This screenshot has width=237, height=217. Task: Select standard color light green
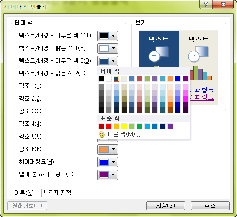point(132,126)
